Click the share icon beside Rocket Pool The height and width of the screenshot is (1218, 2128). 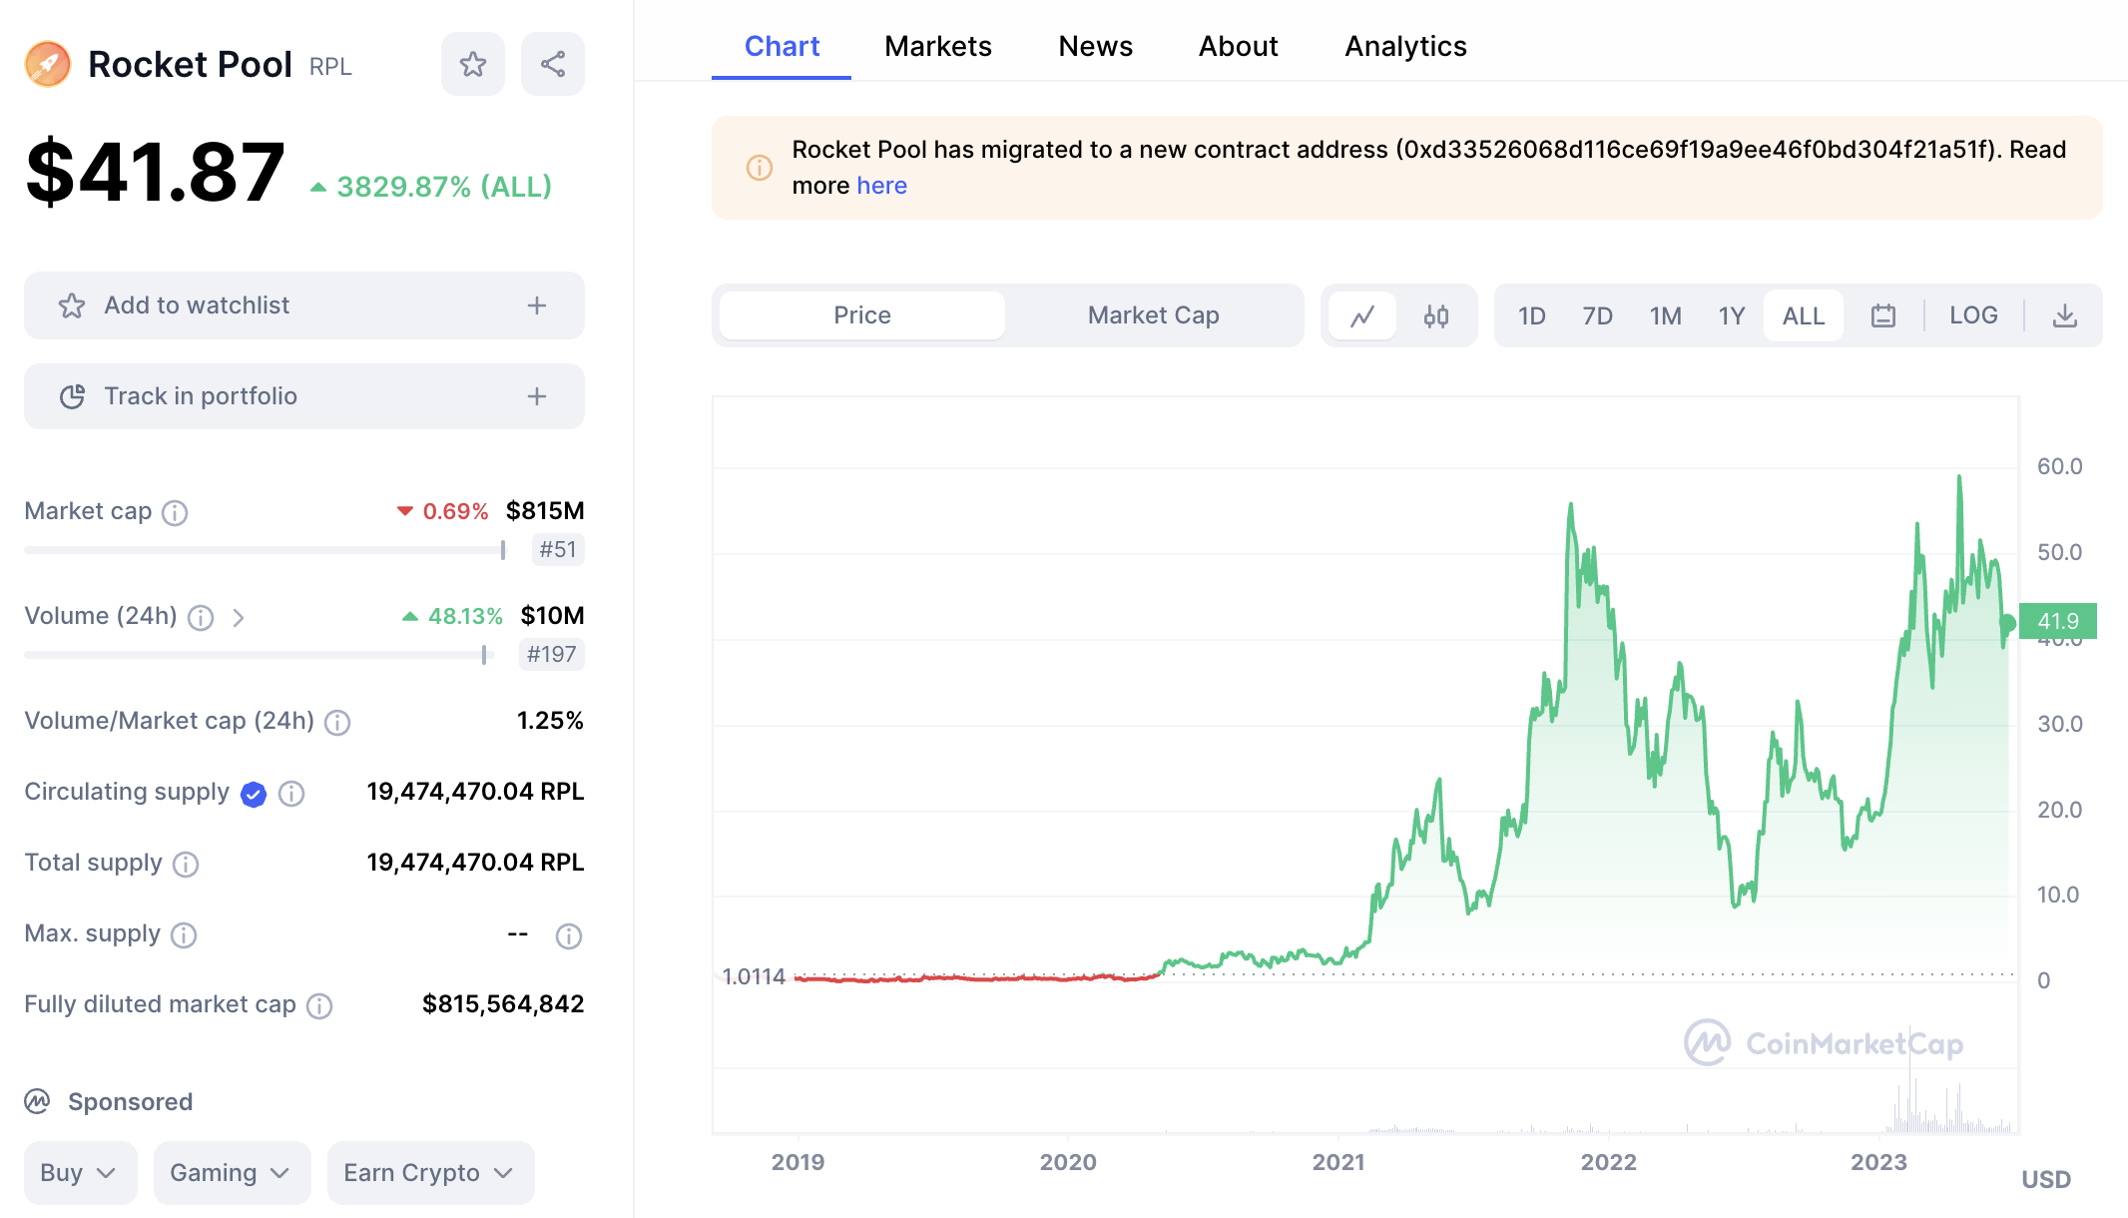553,65
